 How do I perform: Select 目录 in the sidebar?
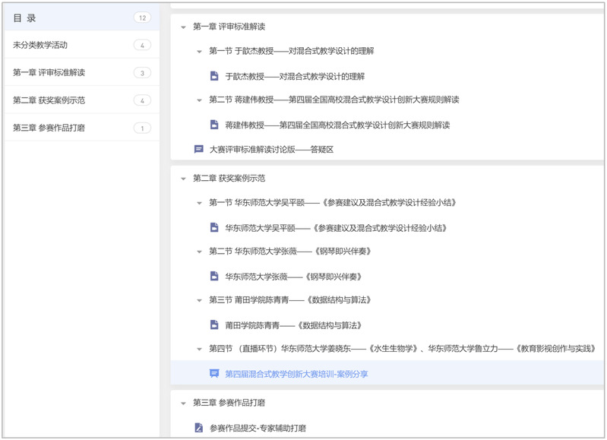point(82,17)
